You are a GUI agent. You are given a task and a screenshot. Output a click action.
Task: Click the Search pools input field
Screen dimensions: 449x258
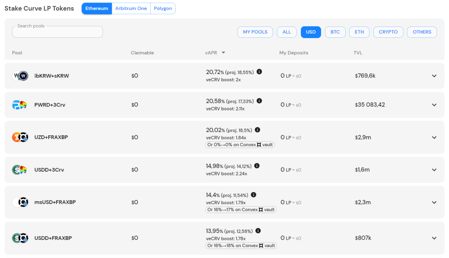(x=57, y=33)
